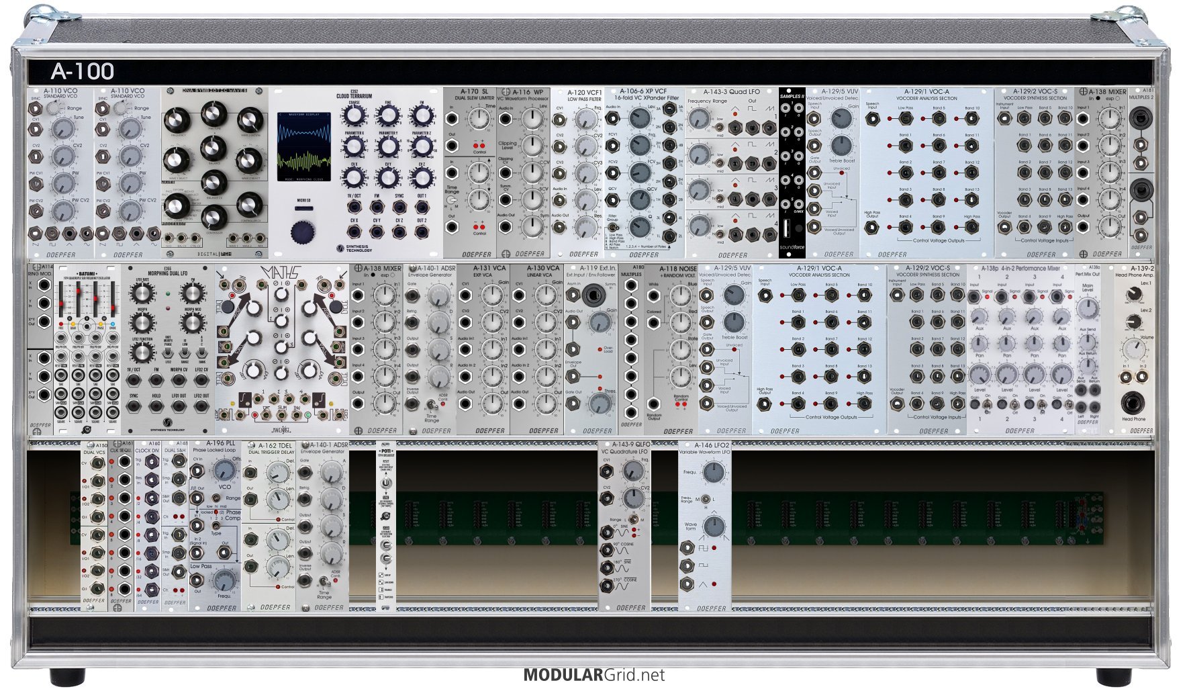Click the micro SD encoder button on Cloud Terrarium

pos(302,232)
